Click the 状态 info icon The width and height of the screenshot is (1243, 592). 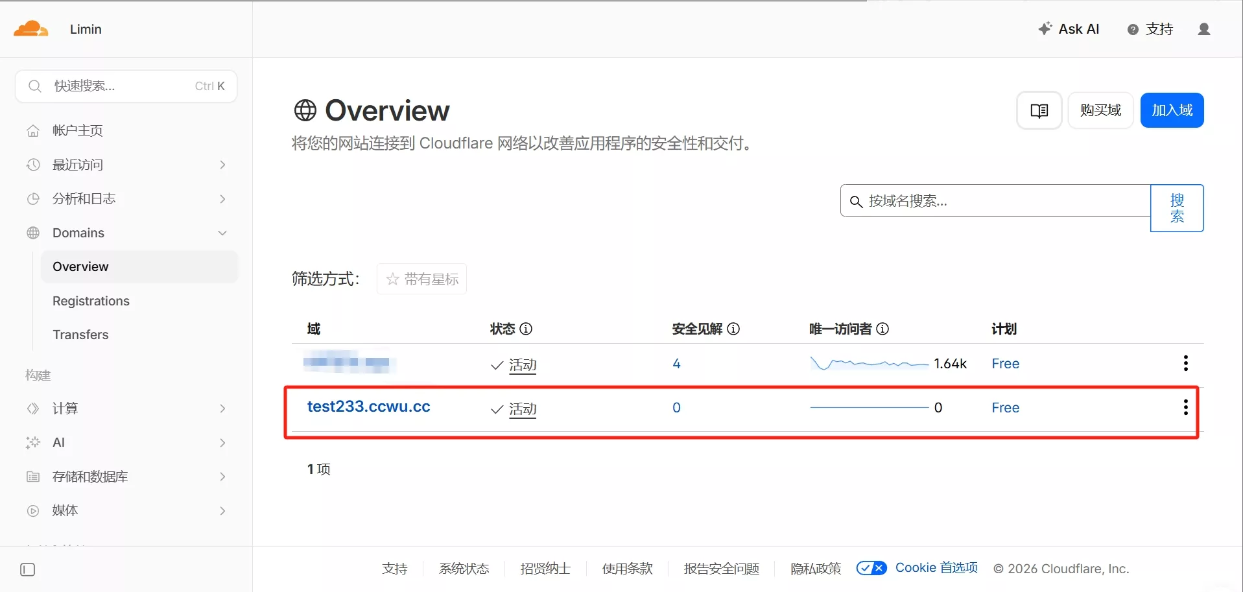(527, 329)
